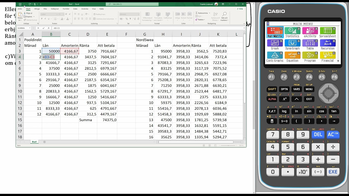Confirm formula entry with the checkmark icon
This screenshot has width=349, height=196.
pyautogui.click(x=43, y=28)
